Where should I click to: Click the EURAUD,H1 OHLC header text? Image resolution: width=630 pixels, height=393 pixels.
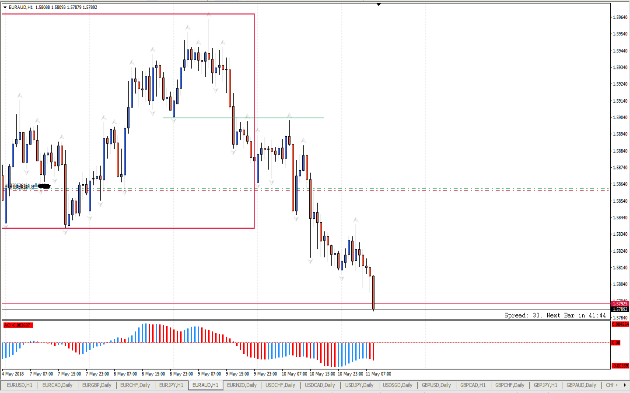tap(53, 7)
